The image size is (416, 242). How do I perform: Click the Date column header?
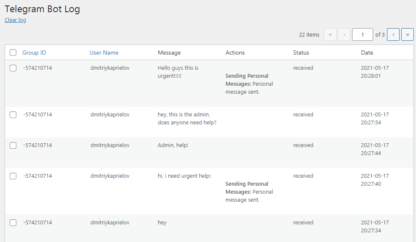(367, 53)
